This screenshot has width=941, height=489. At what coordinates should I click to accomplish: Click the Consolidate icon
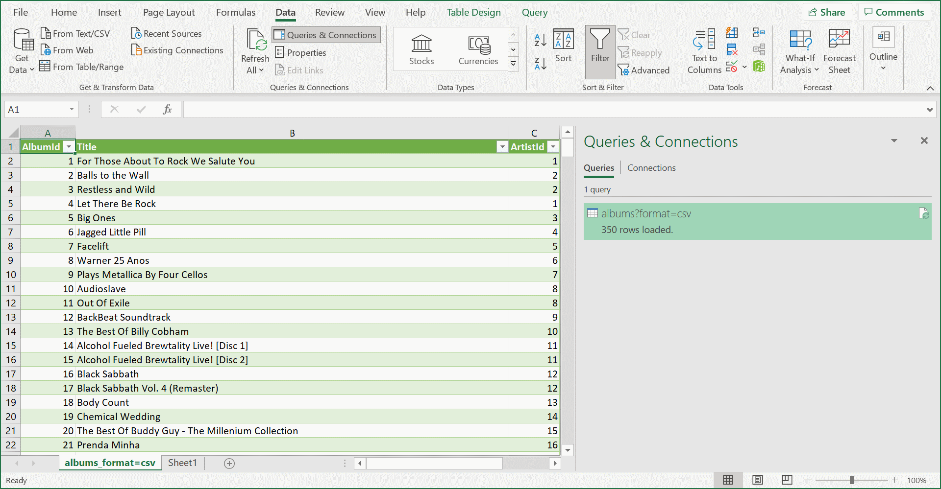[x=759, y=33]
